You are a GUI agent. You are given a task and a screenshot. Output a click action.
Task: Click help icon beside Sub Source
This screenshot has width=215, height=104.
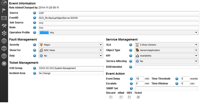click(x=35, y=23)
